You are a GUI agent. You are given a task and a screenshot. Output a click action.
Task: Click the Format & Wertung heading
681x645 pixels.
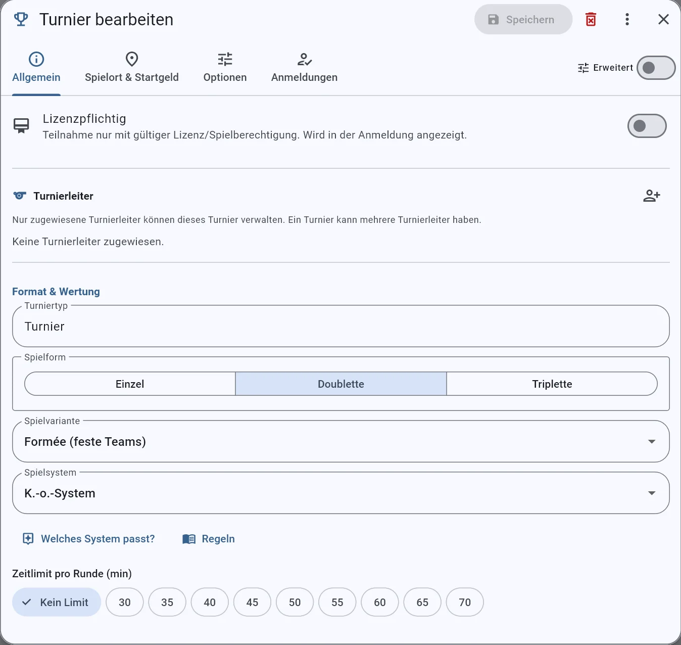tap(56, 292)
